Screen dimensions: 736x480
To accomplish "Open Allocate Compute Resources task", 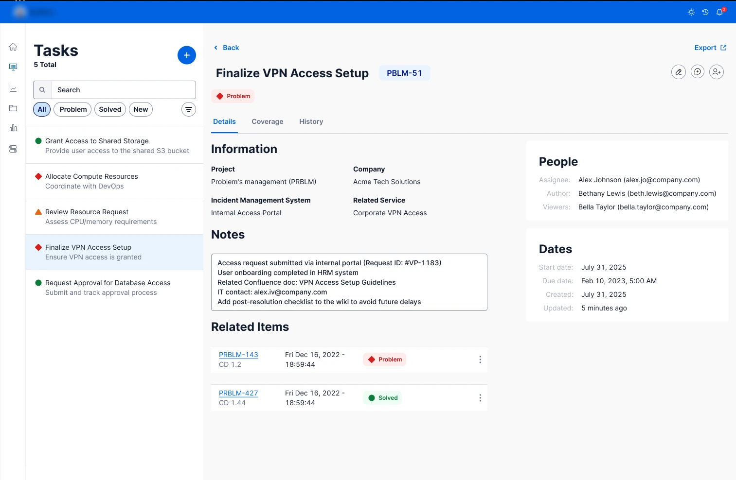I will pyautogui.click(x=114, y=181).
